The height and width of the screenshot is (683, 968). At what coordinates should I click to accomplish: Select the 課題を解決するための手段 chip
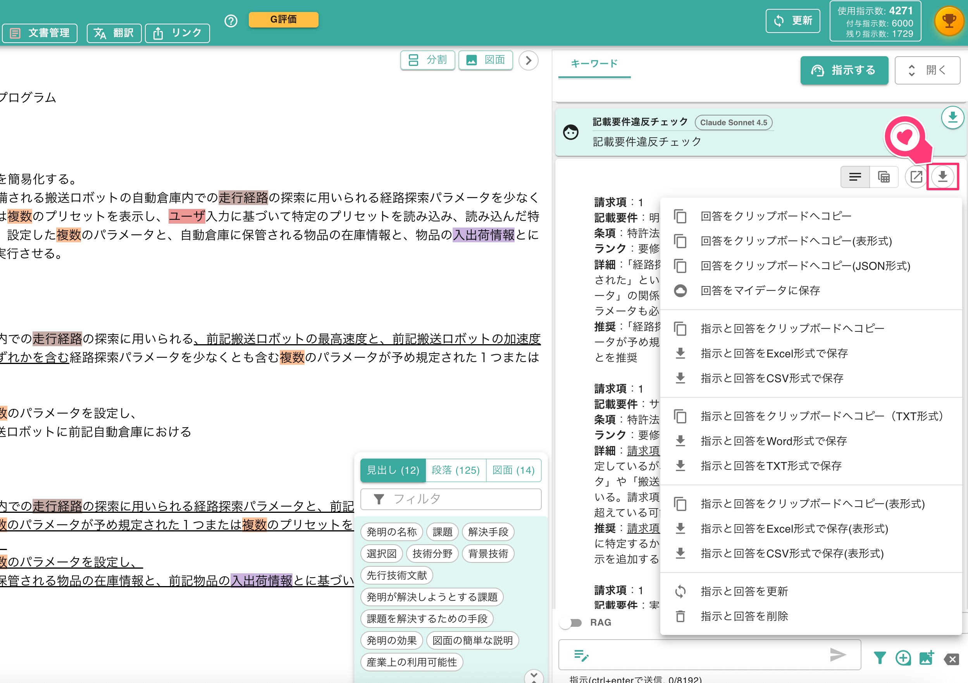pos(427,619)
